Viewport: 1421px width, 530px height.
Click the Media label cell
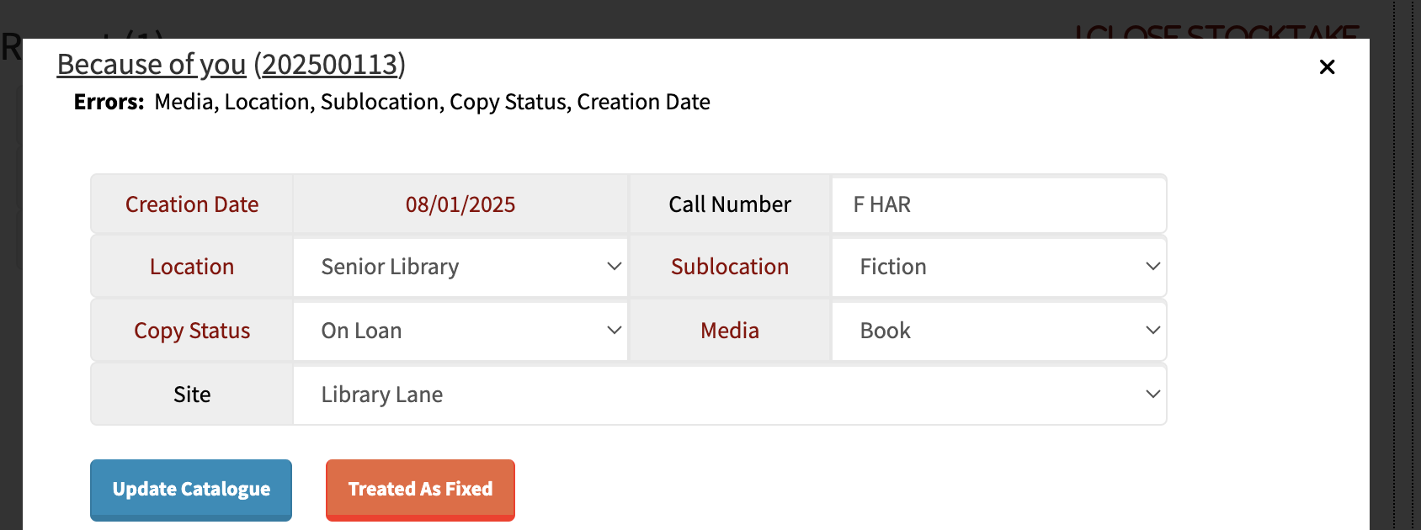coord(730,331)
